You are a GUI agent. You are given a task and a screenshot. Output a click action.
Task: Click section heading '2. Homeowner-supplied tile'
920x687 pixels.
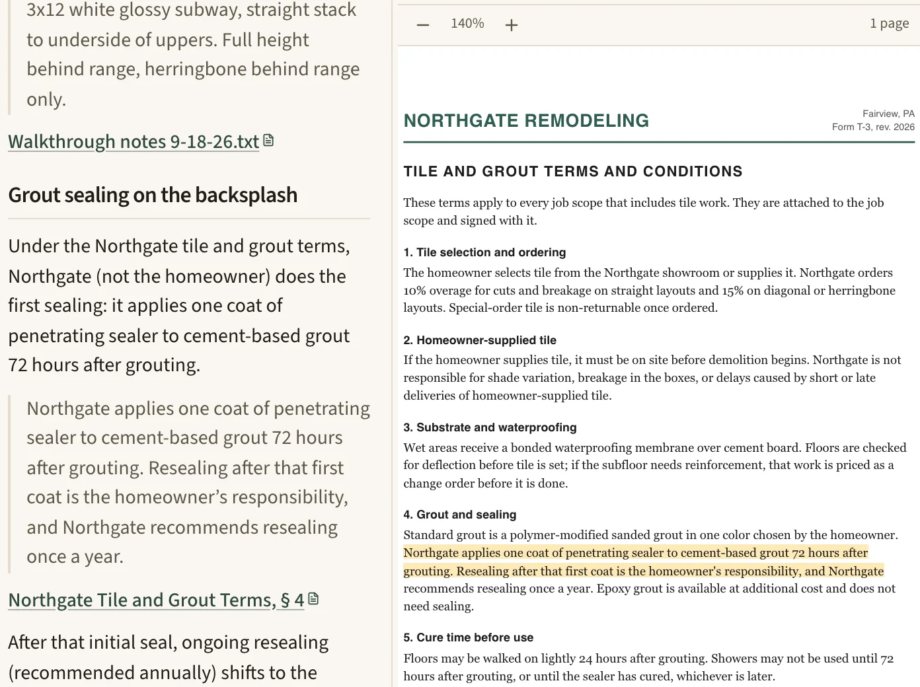(x=480, y=340)
